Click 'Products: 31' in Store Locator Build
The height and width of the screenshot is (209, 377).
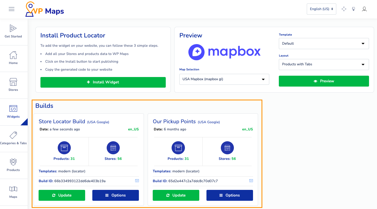point(64,159)
